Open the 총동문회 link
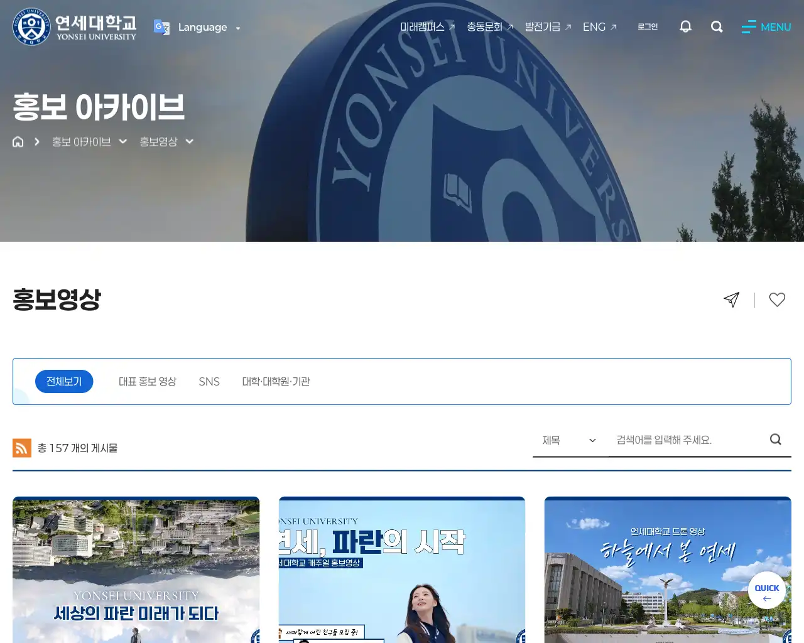The height and width of the screenshot is (643, 804). pos(490,27)
